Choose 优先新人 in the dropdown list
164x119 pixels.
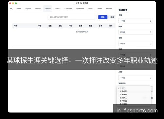(134, 98)
